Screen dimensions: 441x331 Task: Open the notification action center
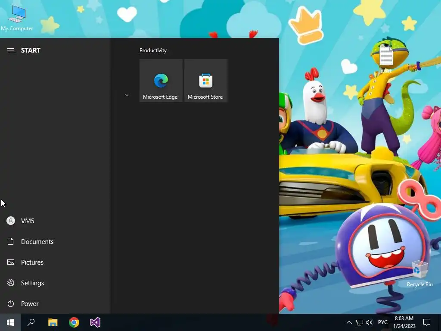tap(427, 322)
